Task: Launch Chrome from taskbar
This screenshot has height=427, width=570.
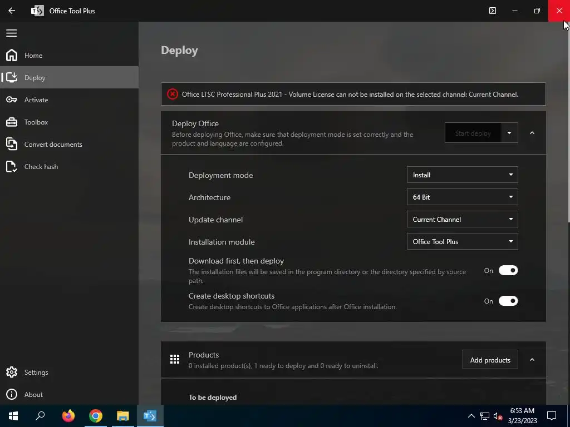Action: (96, 416)
